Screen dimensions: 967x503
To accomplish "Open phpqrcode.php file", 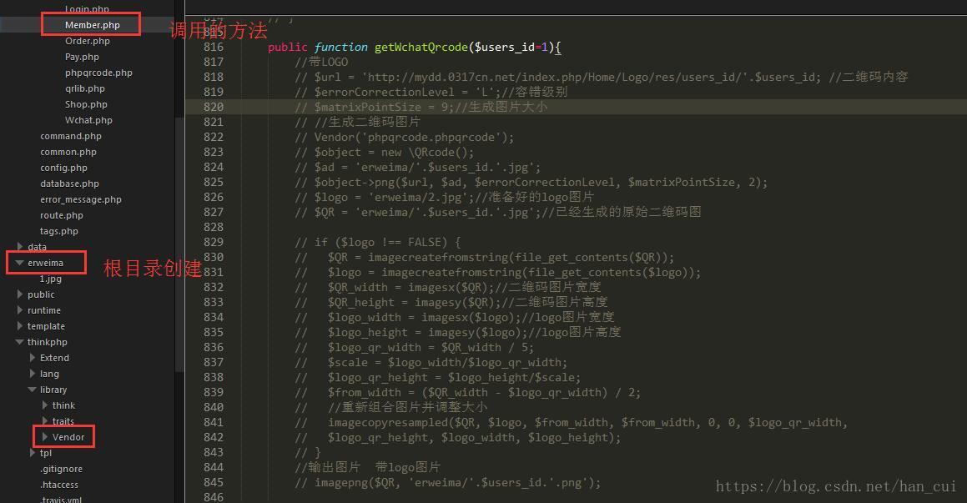I will tap(98, 73).
